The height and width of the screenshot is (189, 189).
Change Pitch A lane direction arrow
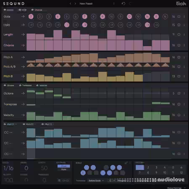click(x=23, y=57)
